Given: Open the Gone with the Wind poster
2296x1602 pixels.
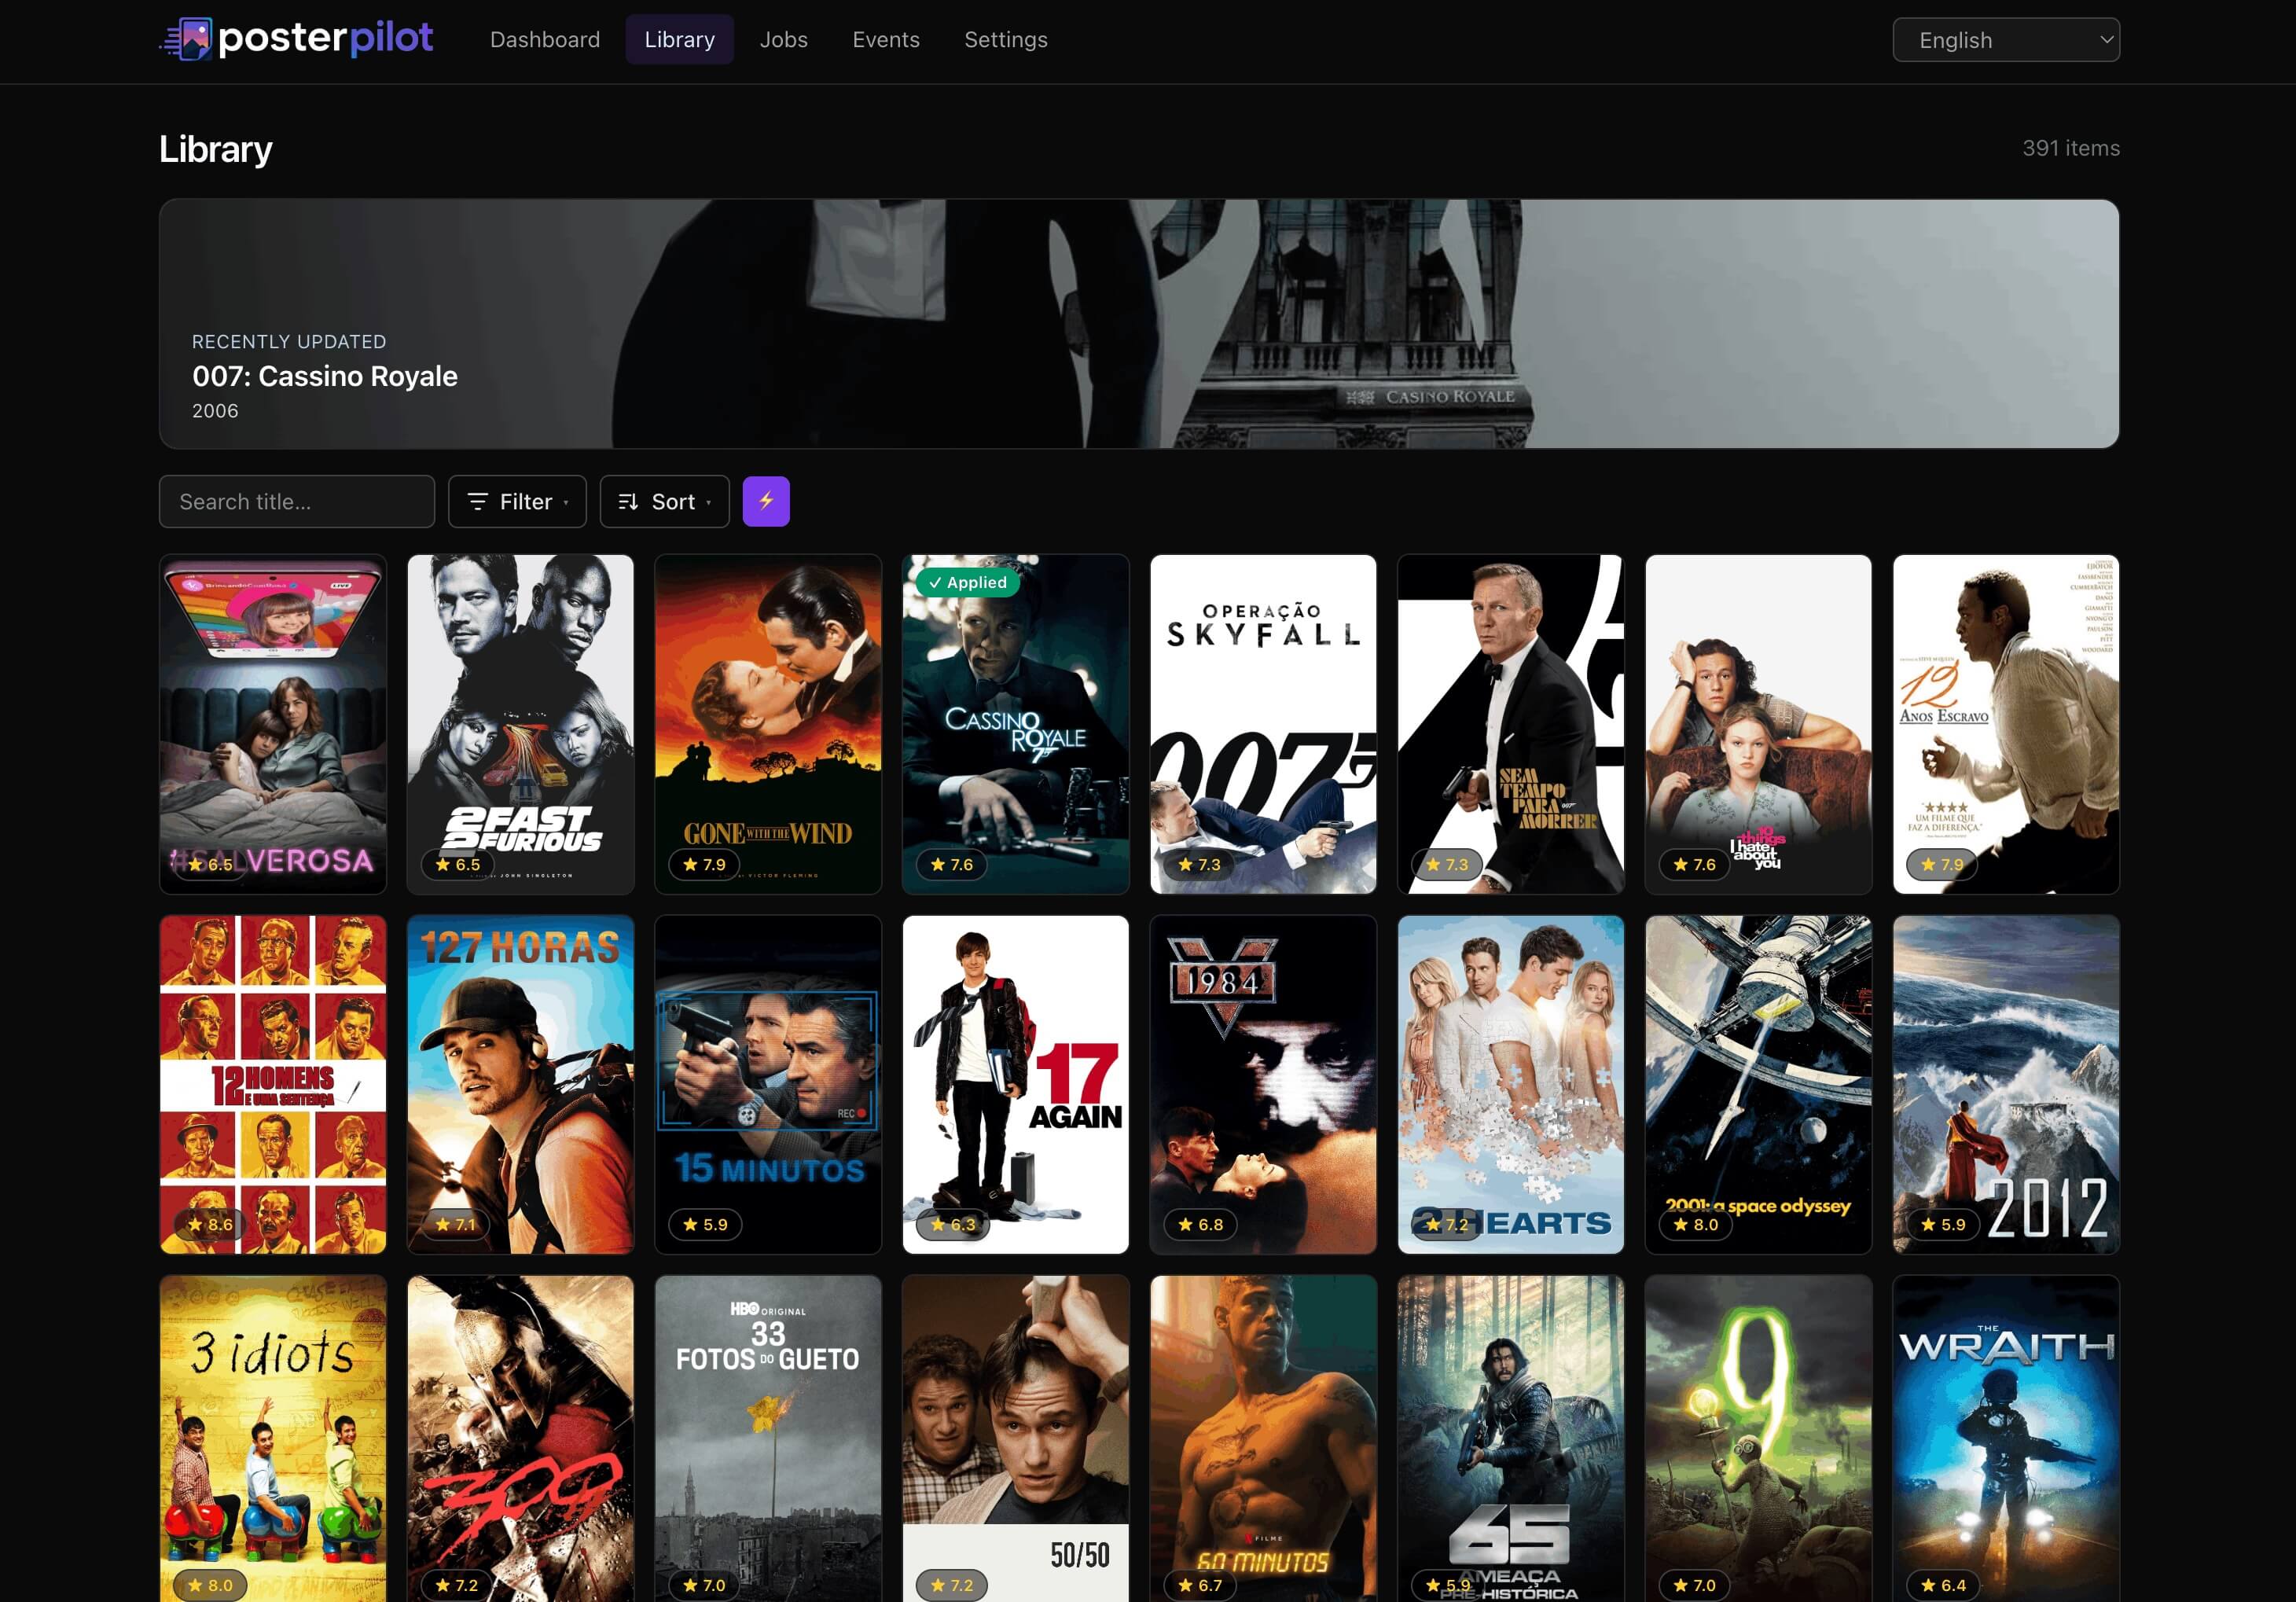Looking at the screenshot, I should point(768,724).
